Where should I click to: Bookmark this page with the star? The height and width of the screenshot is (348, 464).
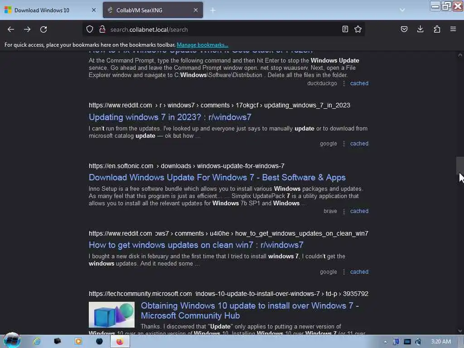(x=358, y=29)
